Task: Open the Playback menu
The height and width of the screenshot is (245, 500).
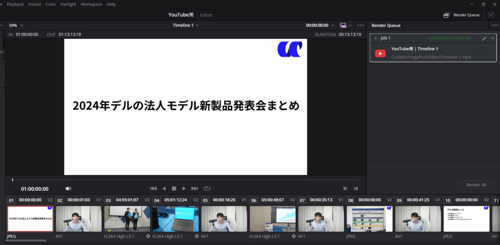Action: 15,4
